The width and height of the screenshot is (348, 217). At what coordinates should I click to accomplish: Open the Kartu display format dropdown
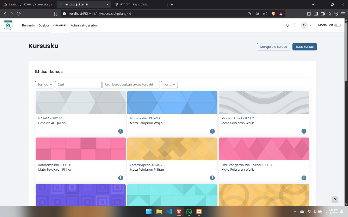(x=169, y=84)
